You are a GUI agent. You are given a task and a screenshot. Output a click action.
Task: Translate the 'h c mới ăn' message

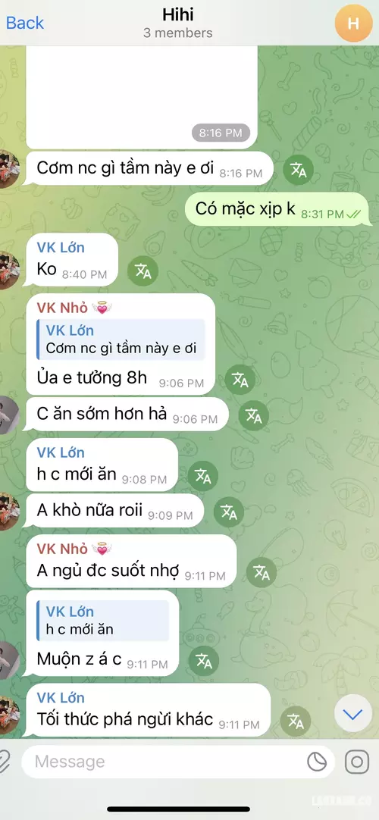pyautogui.click(x=203, y=476)
